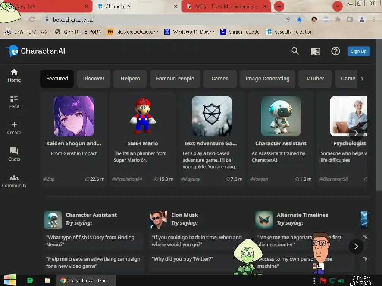Screen dimensions: 382x286
Task: Click the volume speaker tray icon
Action: [x=341, y=281]
